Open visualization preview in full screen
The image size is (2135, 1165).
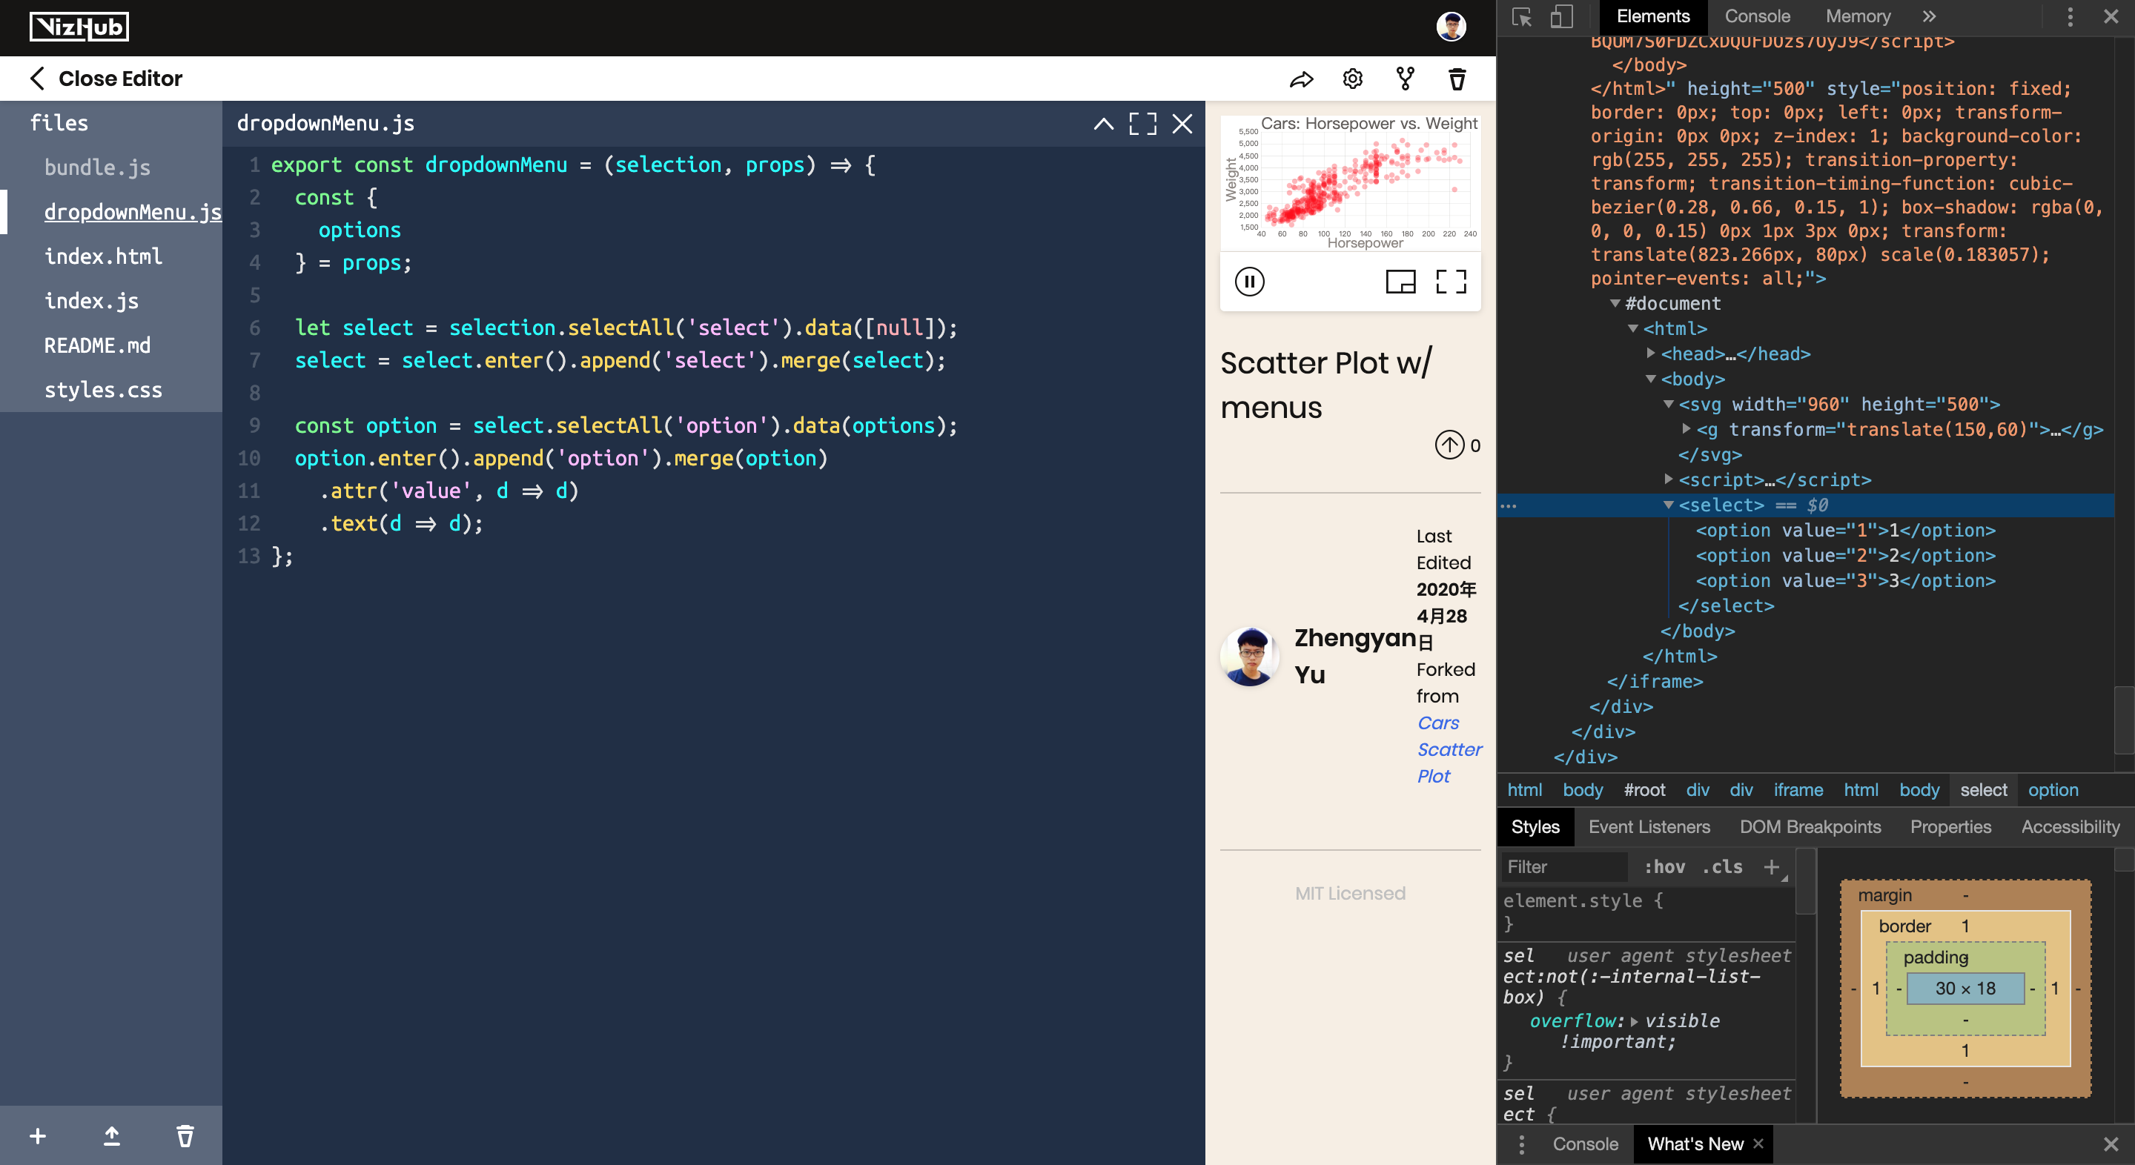(1452, 282)
